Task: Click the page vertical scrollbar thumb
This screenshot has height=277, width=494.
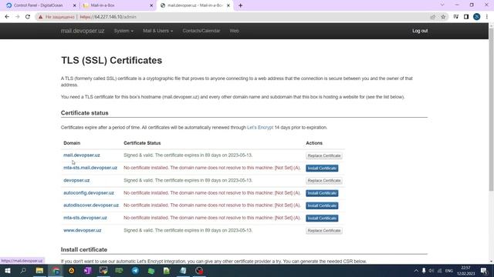Action: pos(491,108)
